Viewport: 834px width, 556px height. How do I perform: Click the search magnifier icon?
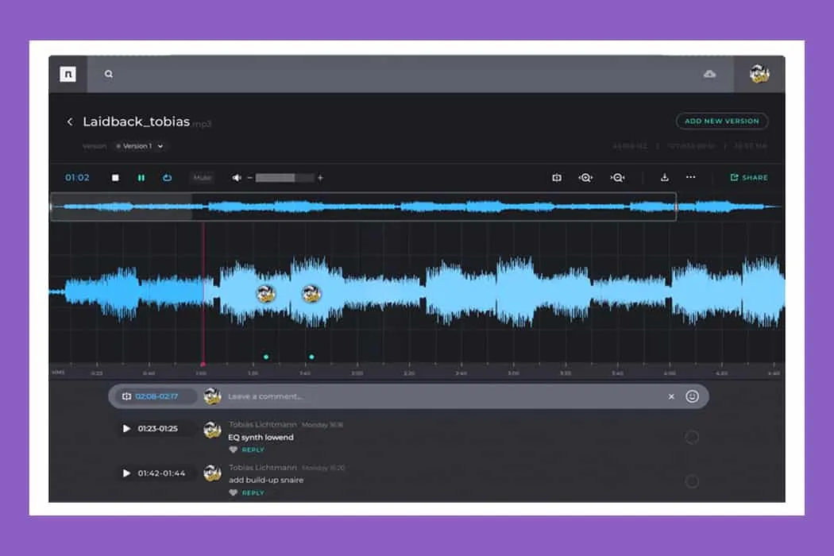point(109,73)
